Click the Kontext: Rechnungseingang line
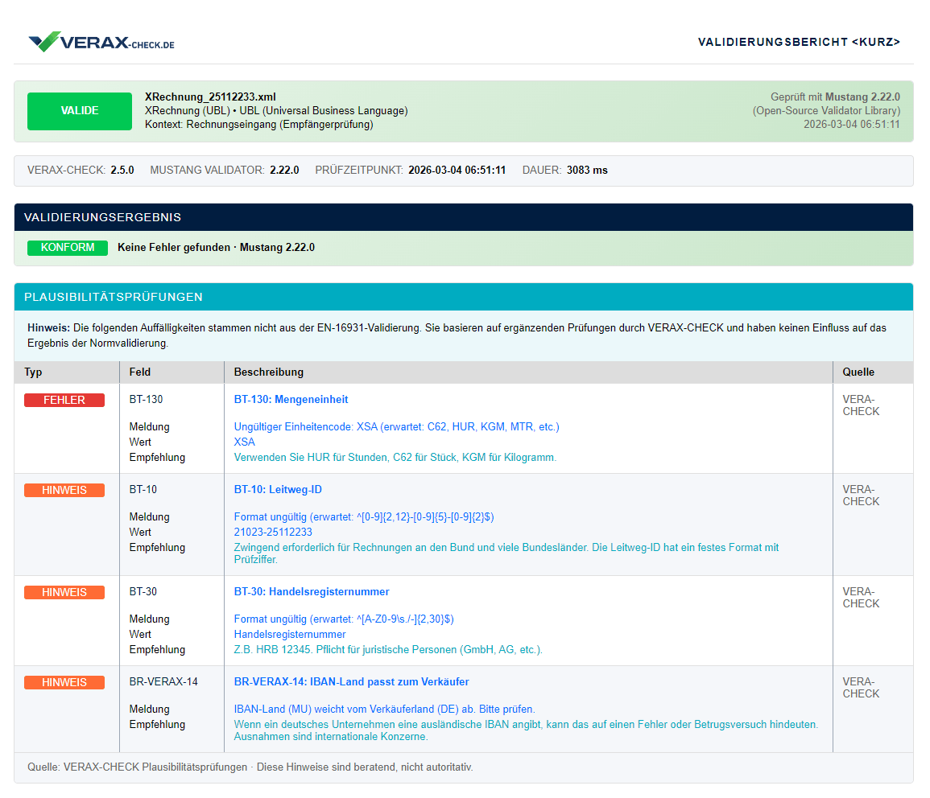This screenshot has height=798, width=930. pyautogui.click(x=259, y=124)
